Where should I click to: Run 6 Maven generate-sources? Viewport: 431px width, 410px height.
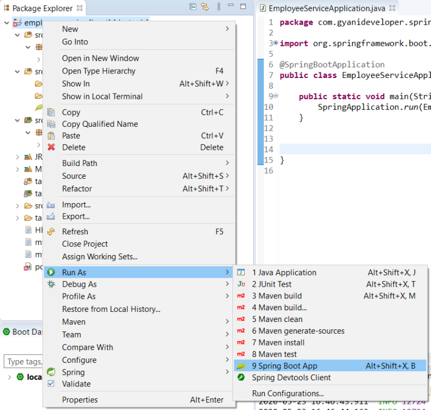330,331
